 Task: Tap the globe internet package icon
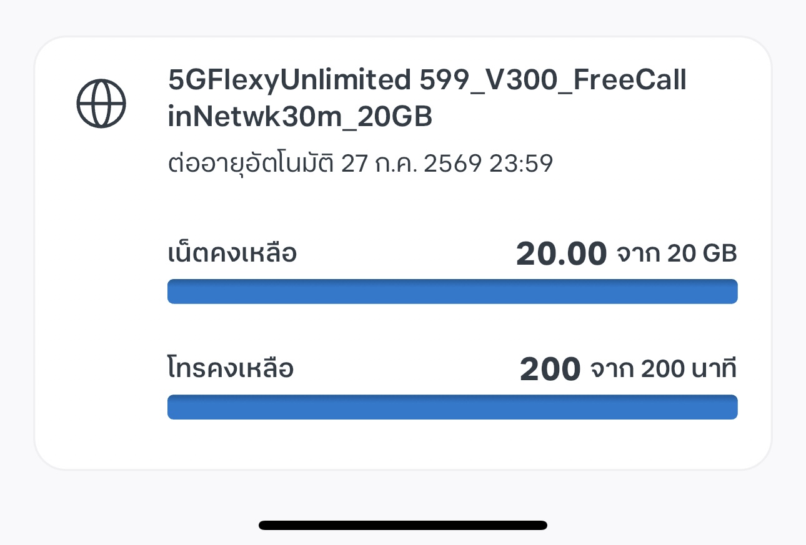(x=101, y=104)
